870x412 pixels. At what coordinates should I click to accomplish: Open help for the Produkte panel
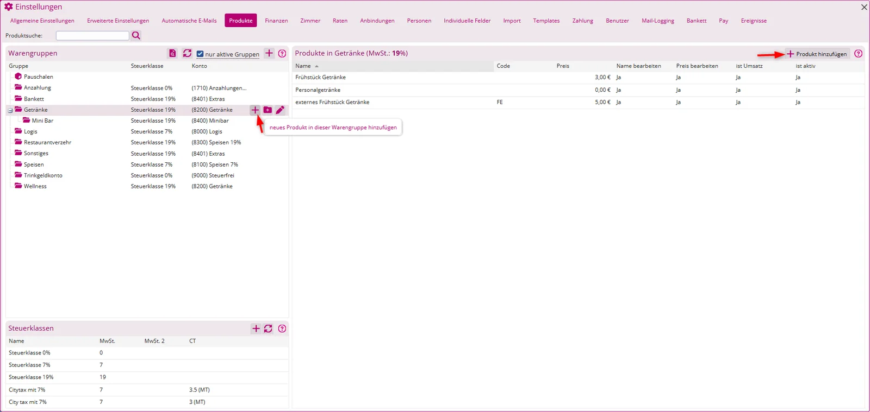[859, 53]
